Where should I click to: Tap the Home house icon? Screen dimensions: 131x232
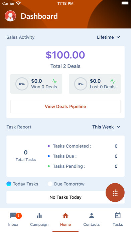[x=65, y=216]
